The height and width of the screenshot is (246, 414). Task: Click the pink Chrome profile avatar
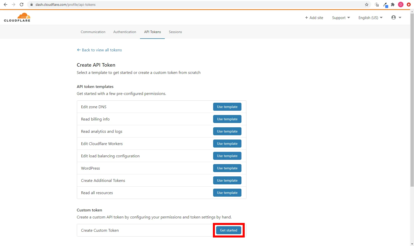point(401,5)
